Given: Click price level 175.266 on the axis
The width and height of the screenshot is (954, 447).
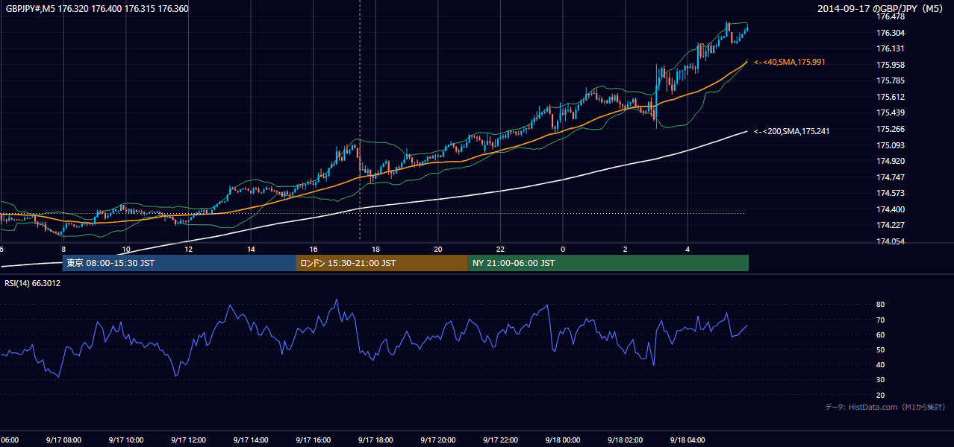Looking at the screenshot, I should tap(891, 129).
